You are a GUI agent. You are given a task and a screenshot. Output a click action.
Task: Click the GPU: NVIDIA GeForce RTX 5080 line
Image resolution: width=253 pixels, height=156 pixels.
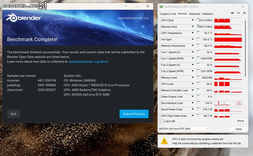tap(87, 94)
